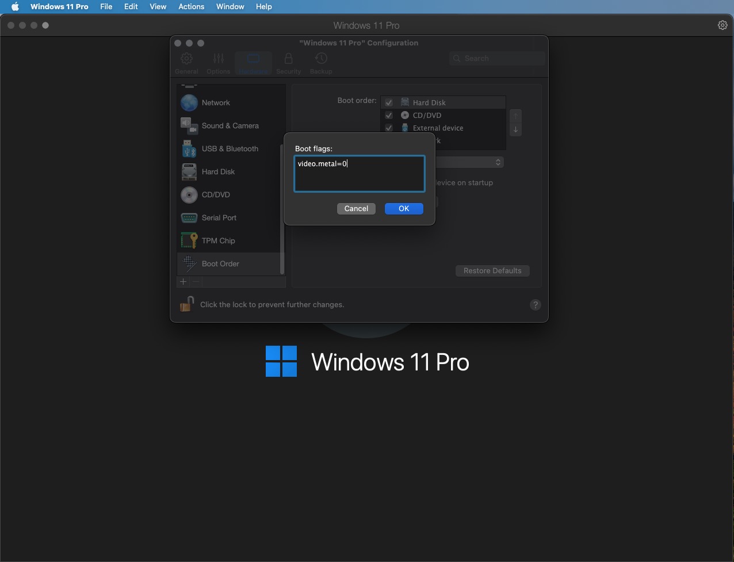734x562 pixels.
Task: Switch to the Security tab
Action: (288, 63)
